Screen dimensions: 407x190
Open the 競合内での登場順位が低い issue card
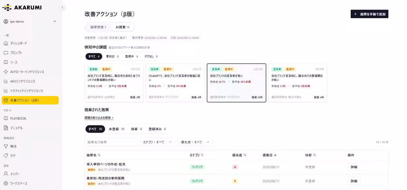298,83
